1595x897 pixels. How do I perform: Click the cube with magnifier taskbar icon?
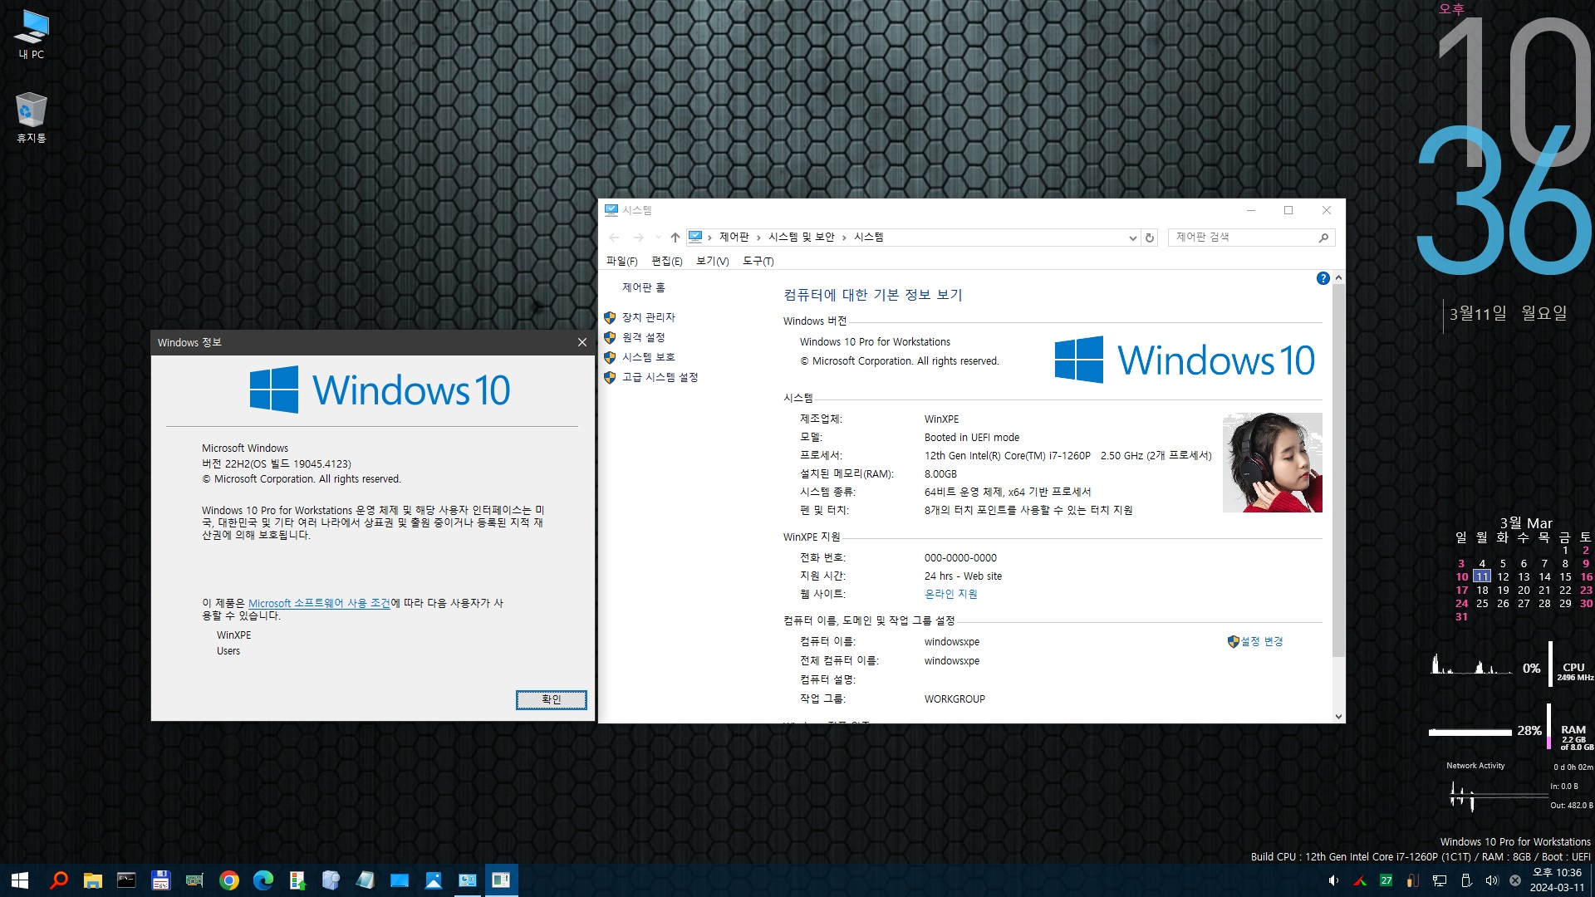click(x=331, y=880)
